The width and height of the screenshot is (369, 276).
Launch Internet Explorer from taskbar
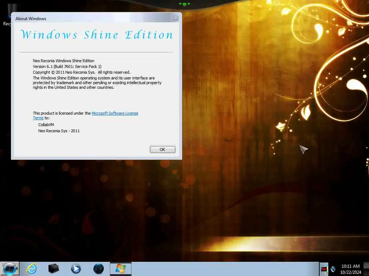[x=31, y=269]
